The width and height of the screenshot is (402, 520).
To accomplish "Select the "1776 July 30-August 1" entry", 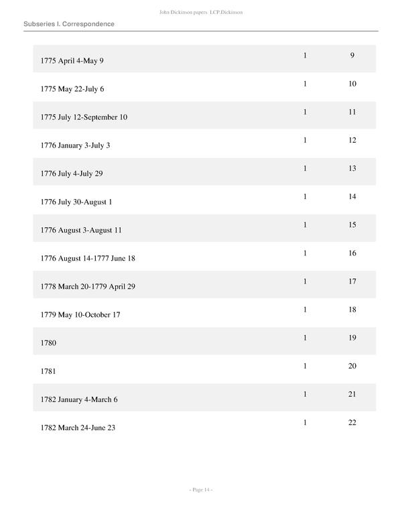I will click(76, 202).
